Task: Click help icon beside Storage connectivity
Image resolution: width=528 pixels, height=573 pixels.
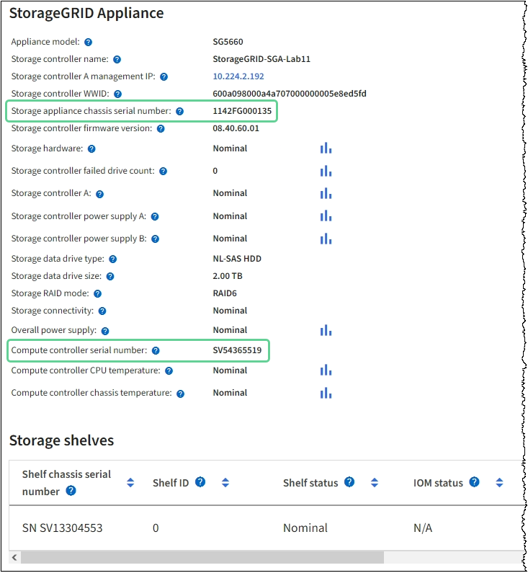Action: 102,311
